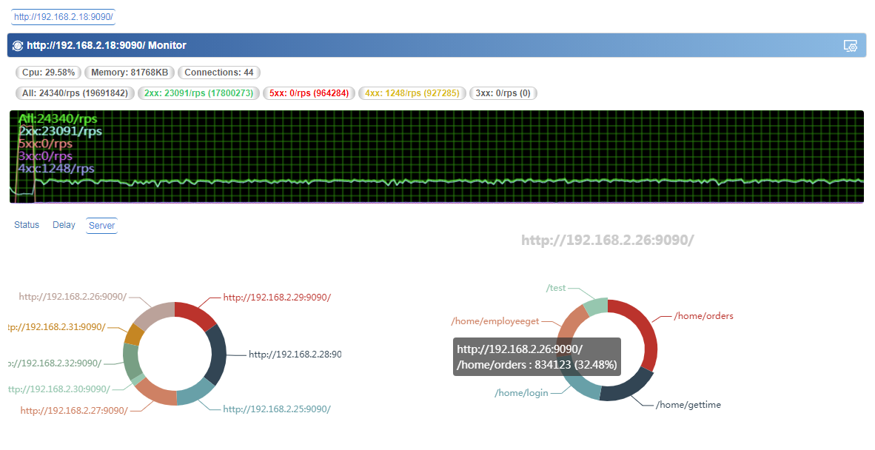Click the /home/login label in URL chart
Viewport: 875px width, 450px height.
(521, 392)
